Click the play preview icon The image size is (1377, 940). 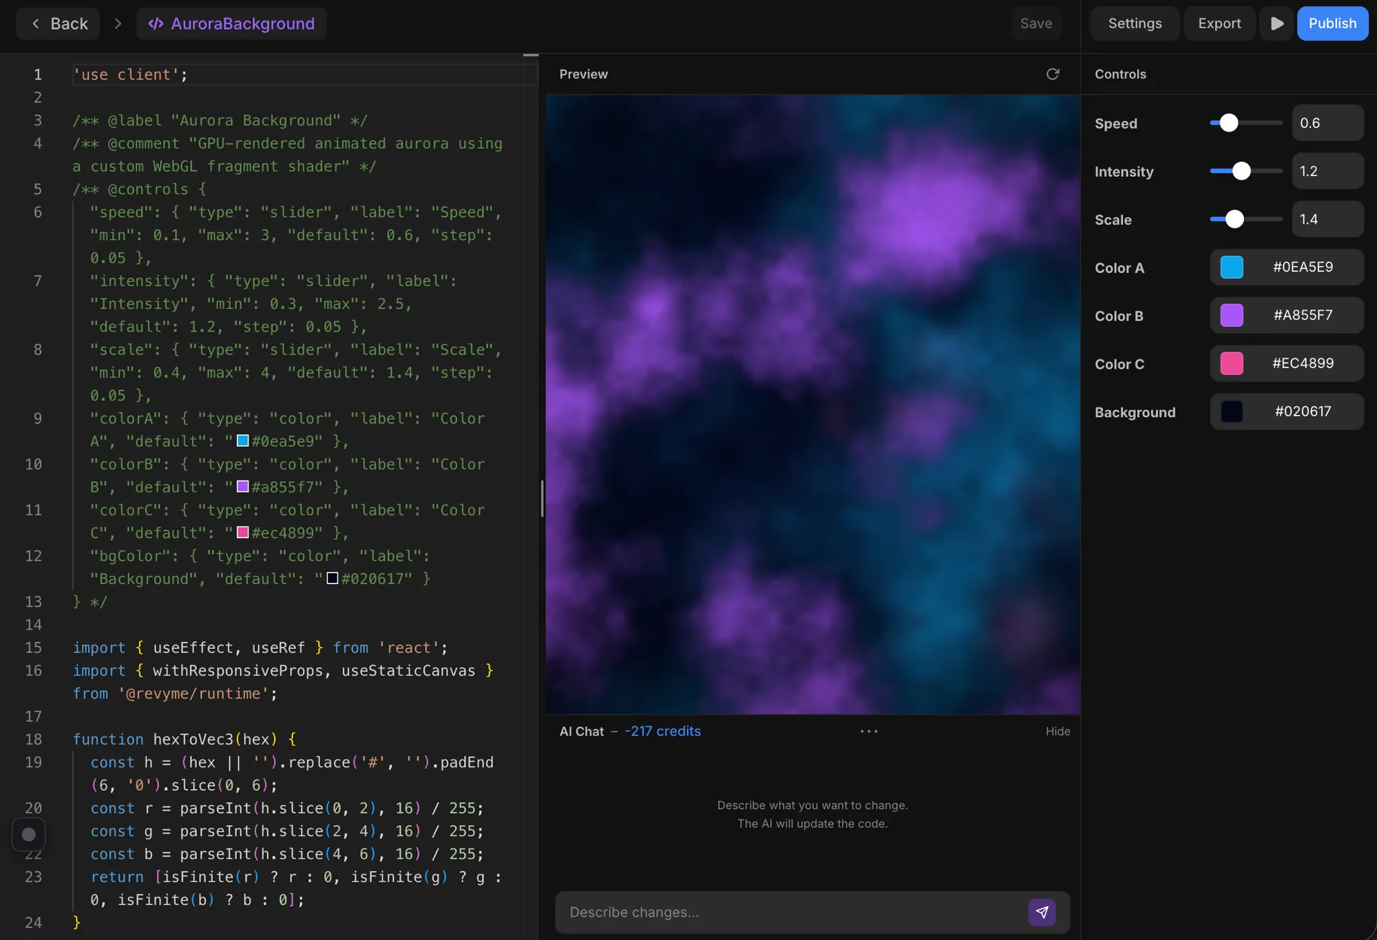point(1276,23)
